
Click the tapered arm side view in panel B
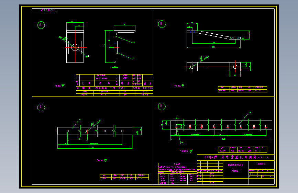click(x=213, y=35)
